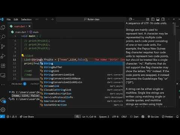The image size is (180, 135).
Task: Open the Edit menu
Action: [16, 19]
